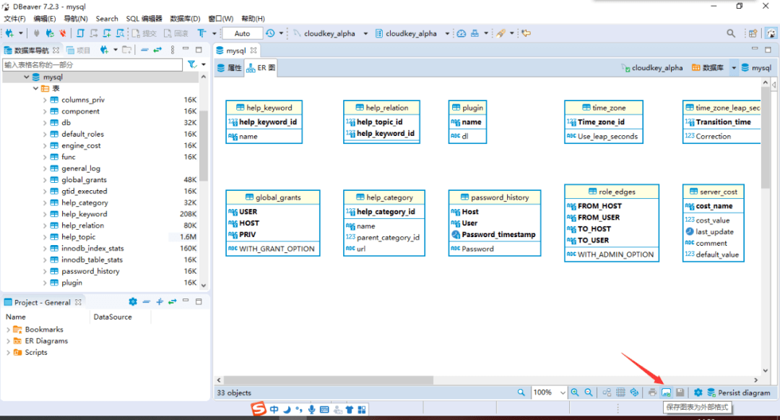Select the Scripts folder in Project panel
The width and height of the screenshot is (780, 420).
coord(36,352)
